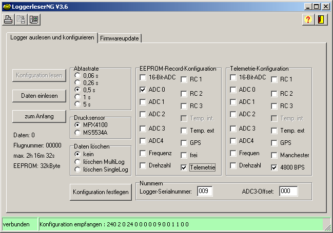Select the 1 s Abtastrate option

point(77,97)
